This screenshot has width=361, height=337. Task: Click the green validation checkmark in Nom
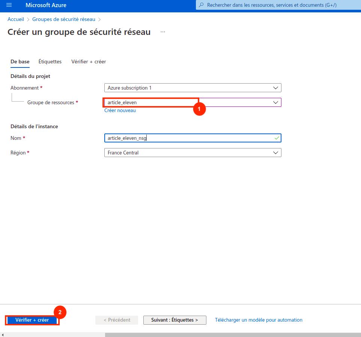[277, 138]
